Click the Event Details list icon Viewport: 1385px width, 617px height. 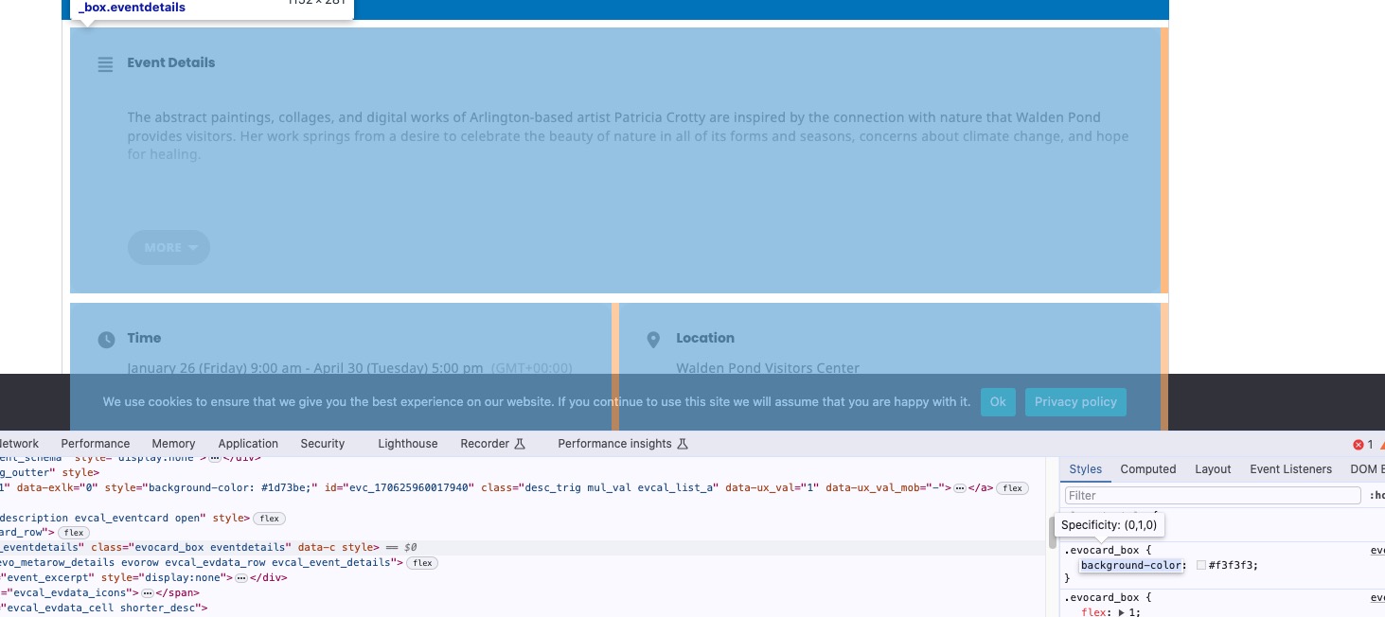(x=105, y=64)
